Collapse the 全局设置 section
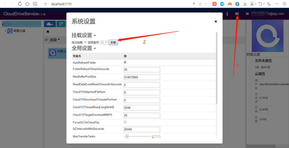The image size is (289, 148). click(x=95, y=49)
